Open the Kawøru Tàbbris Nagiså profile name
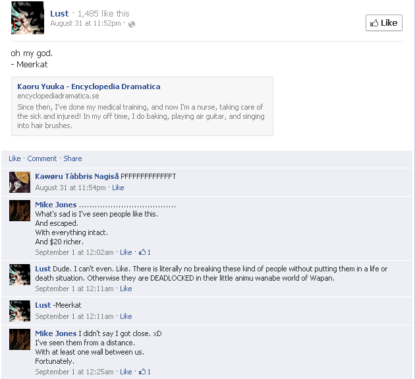415x379 pixels. pos(77,176)
